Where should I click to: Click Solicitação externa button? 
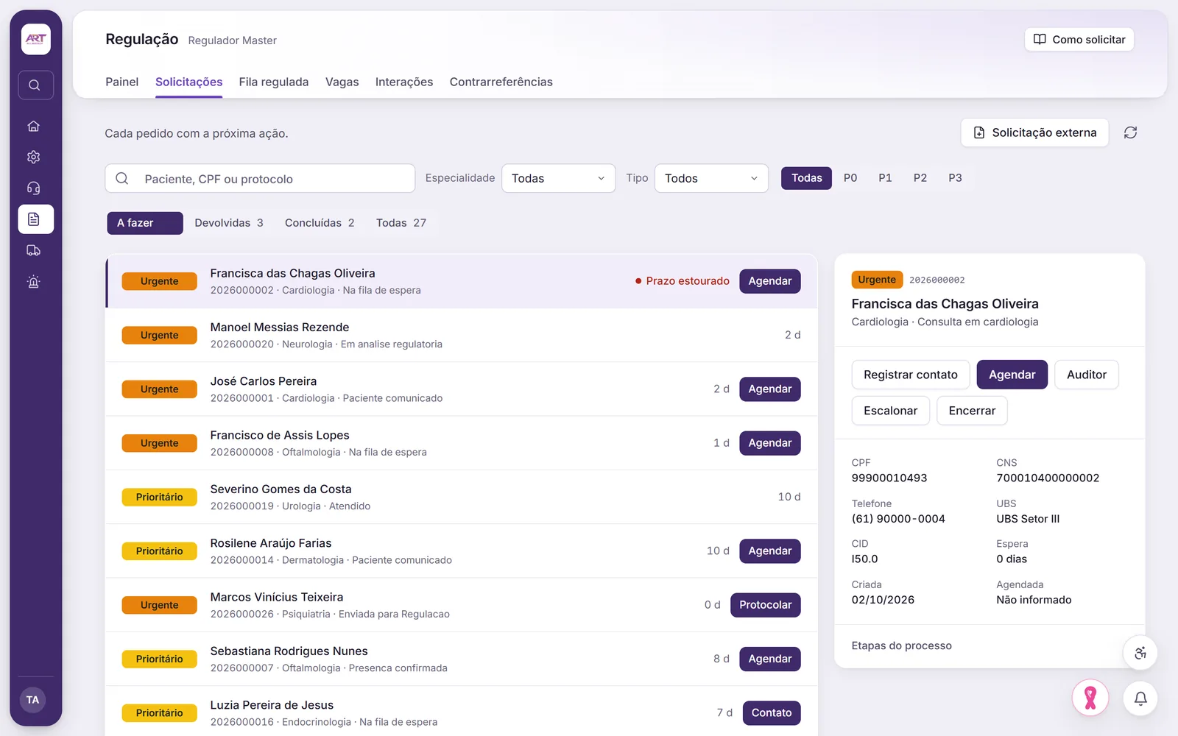pos(1034,132)
